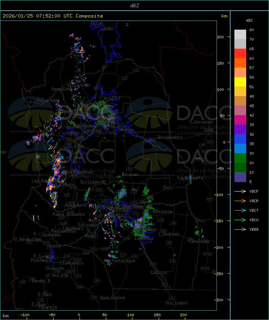Click the light gray 70-80 dBZ swatch
Viewport: 269px width, 320px height.
(240, 35)
